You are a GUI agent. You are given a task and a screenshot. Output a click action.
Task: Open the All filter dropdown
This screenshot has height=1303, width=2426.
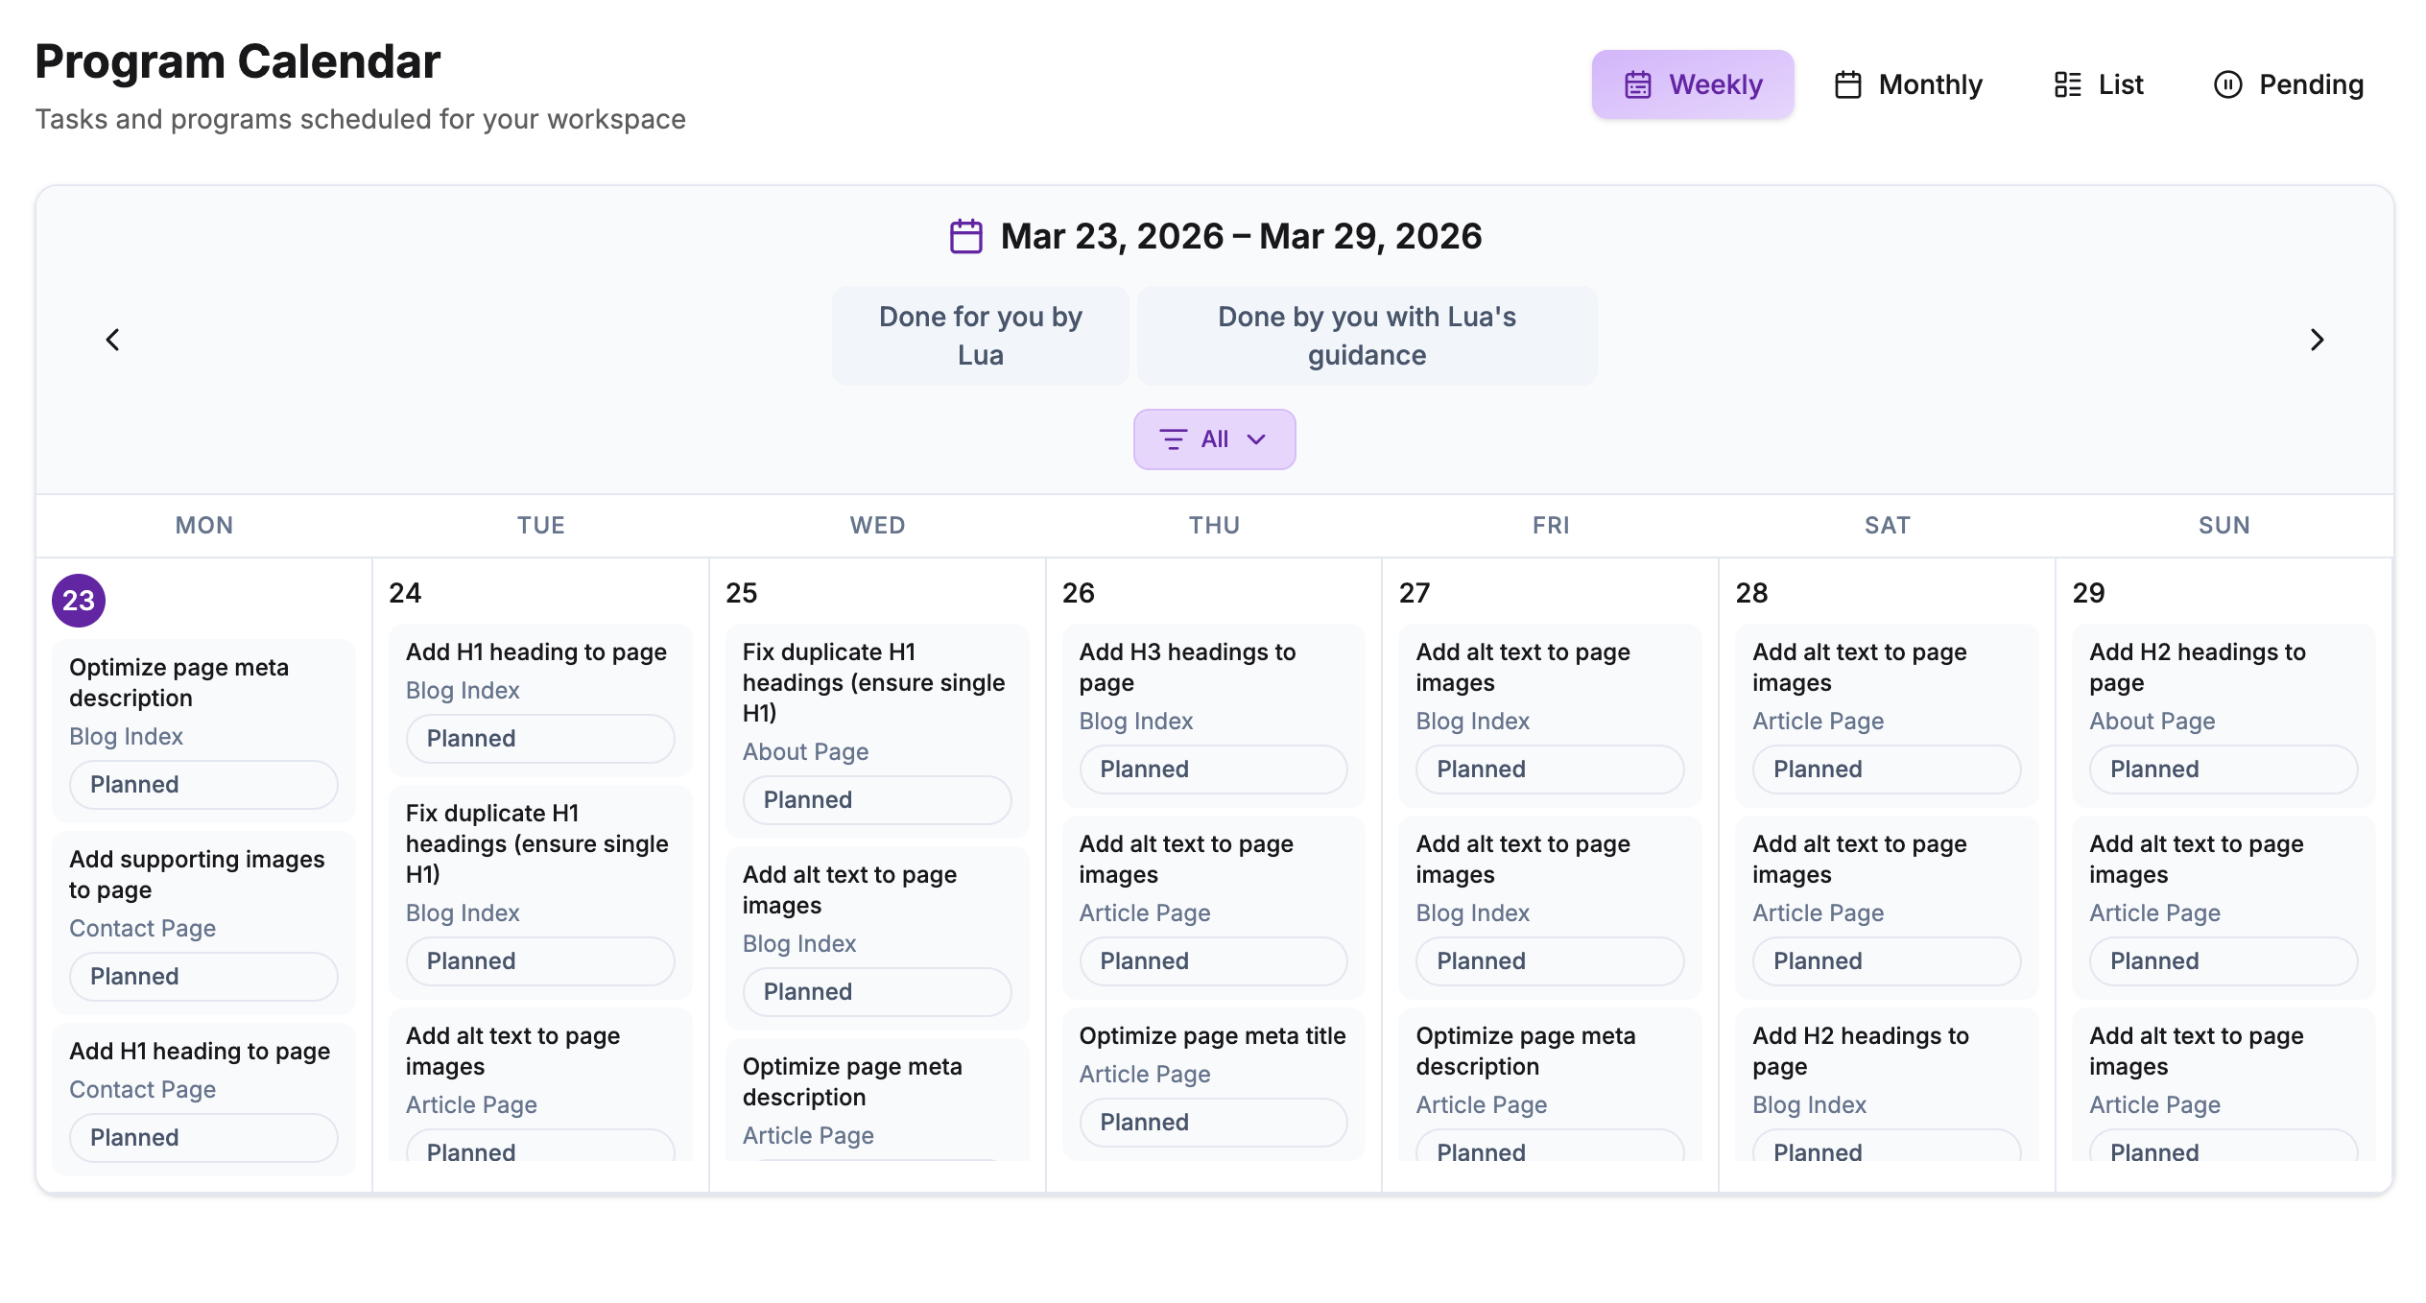point(1214,438)
